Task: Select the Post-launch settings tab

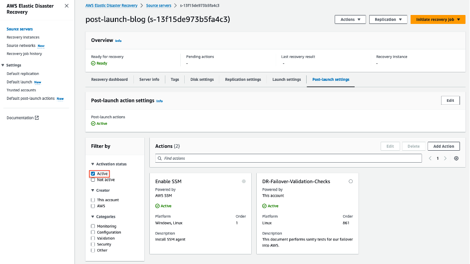Action: coord(331,79)
